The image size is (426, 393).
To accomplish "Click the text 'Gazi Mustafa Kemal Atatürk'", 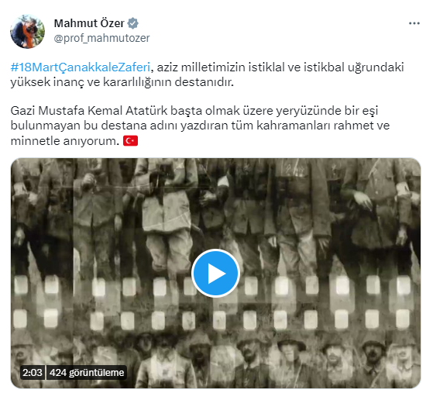I will 89,111.
